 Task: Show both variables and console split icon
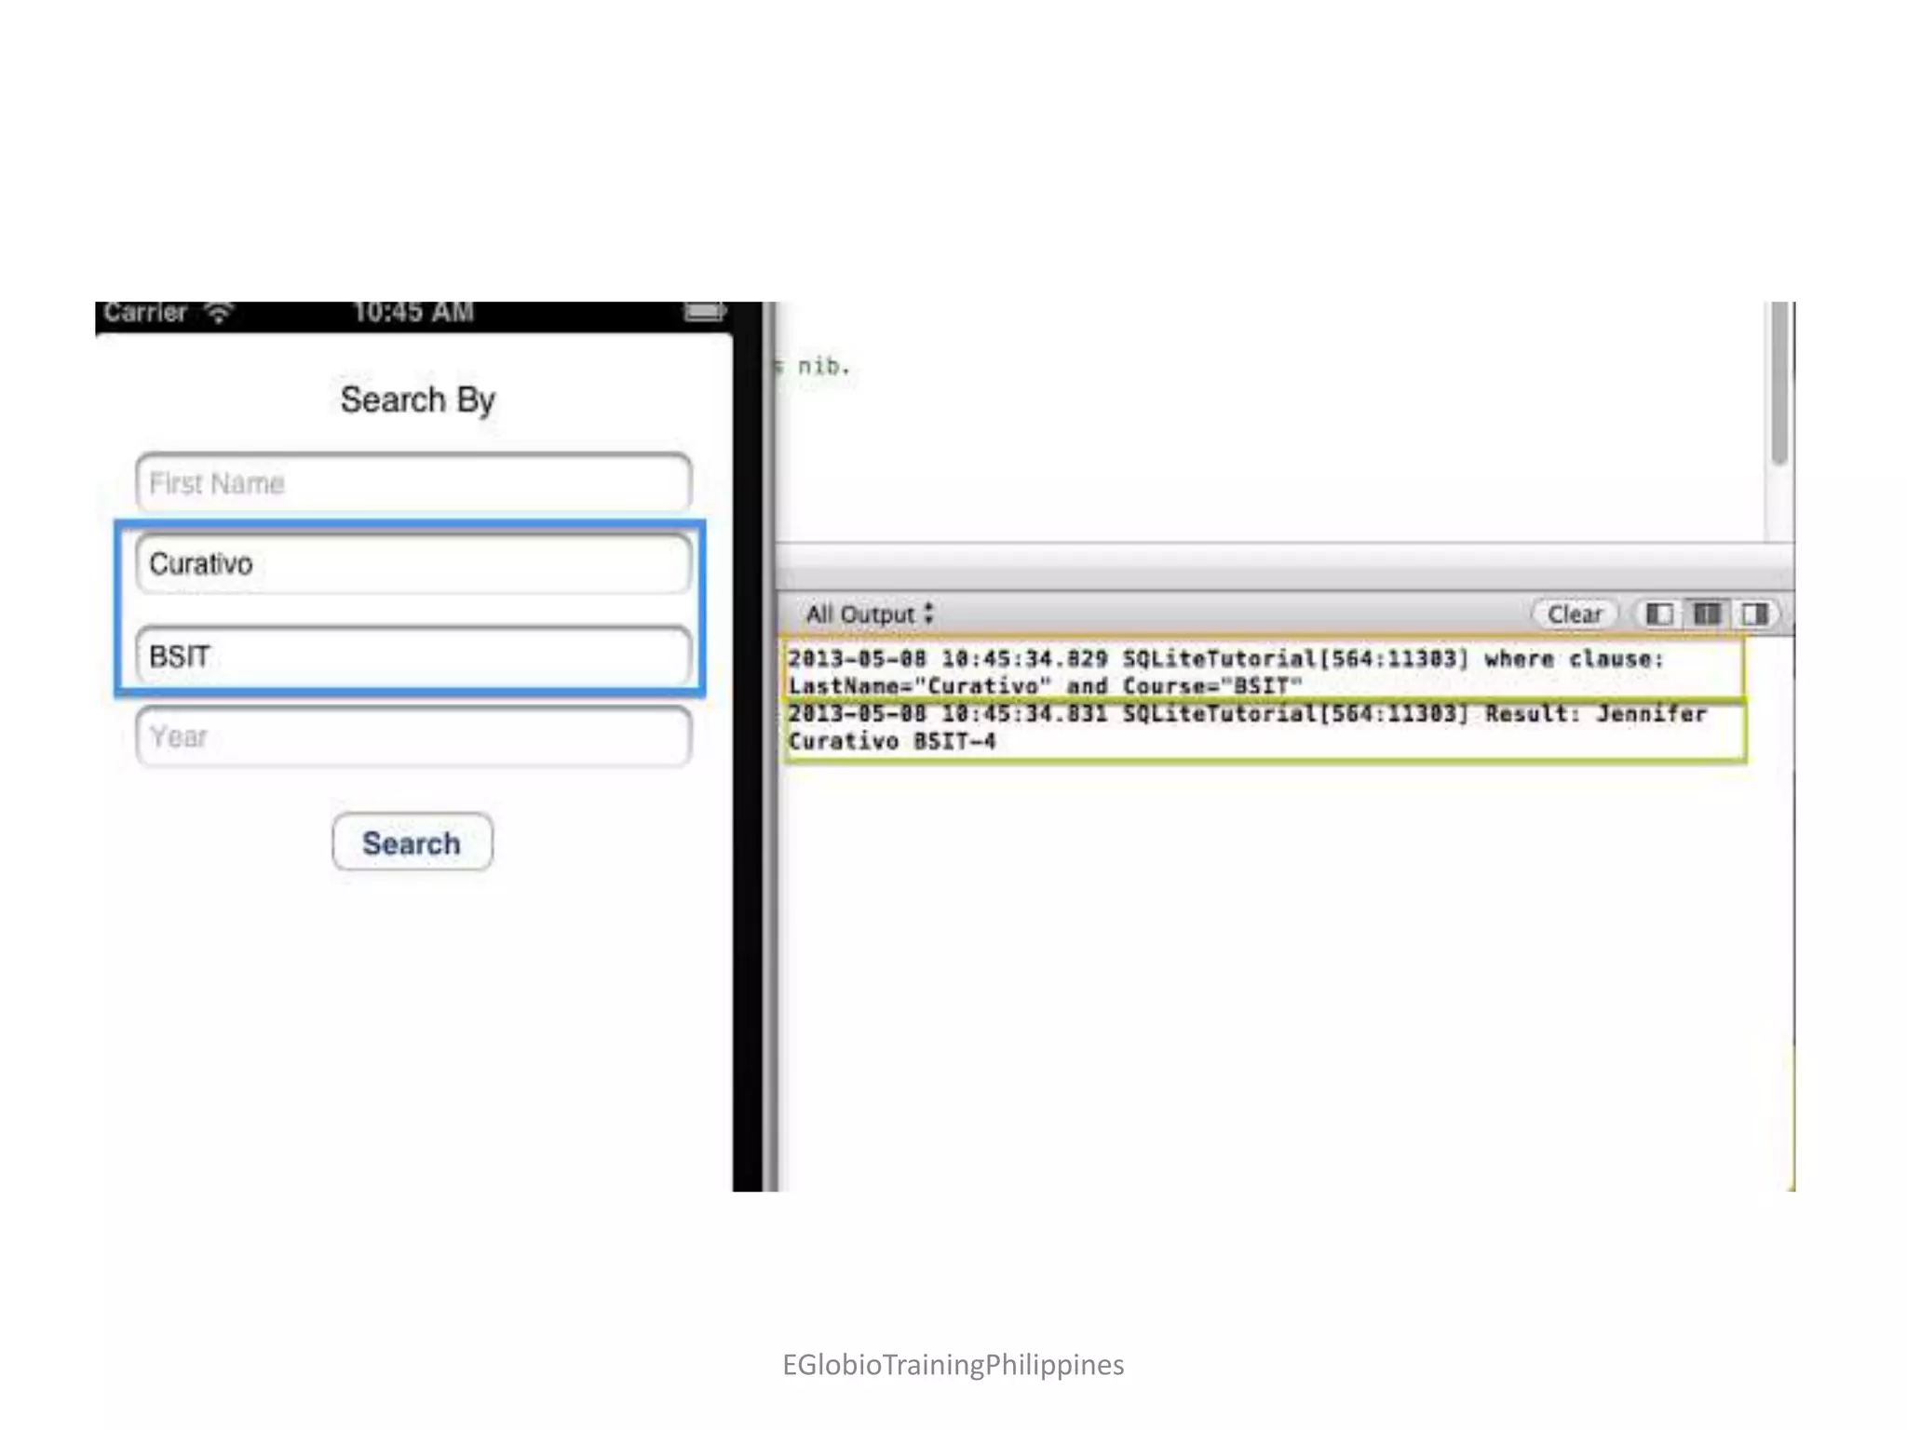pyautogui.click(x=1707, y=614)
